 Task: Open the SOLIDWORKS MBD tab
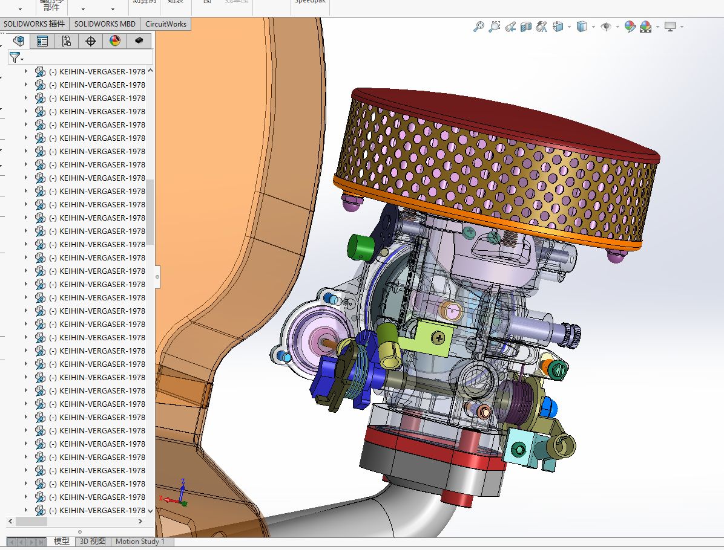coord(105,24)
